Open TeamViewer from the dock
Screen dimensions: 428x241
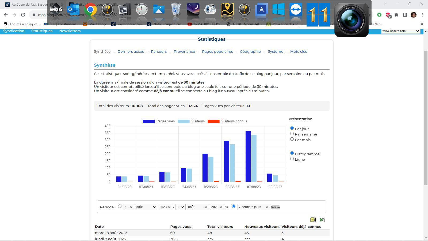tap(296, 10)
